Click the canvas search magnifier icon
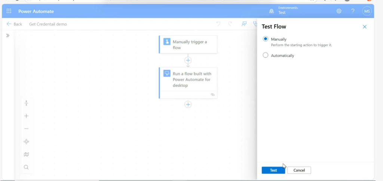 (26, 167)
